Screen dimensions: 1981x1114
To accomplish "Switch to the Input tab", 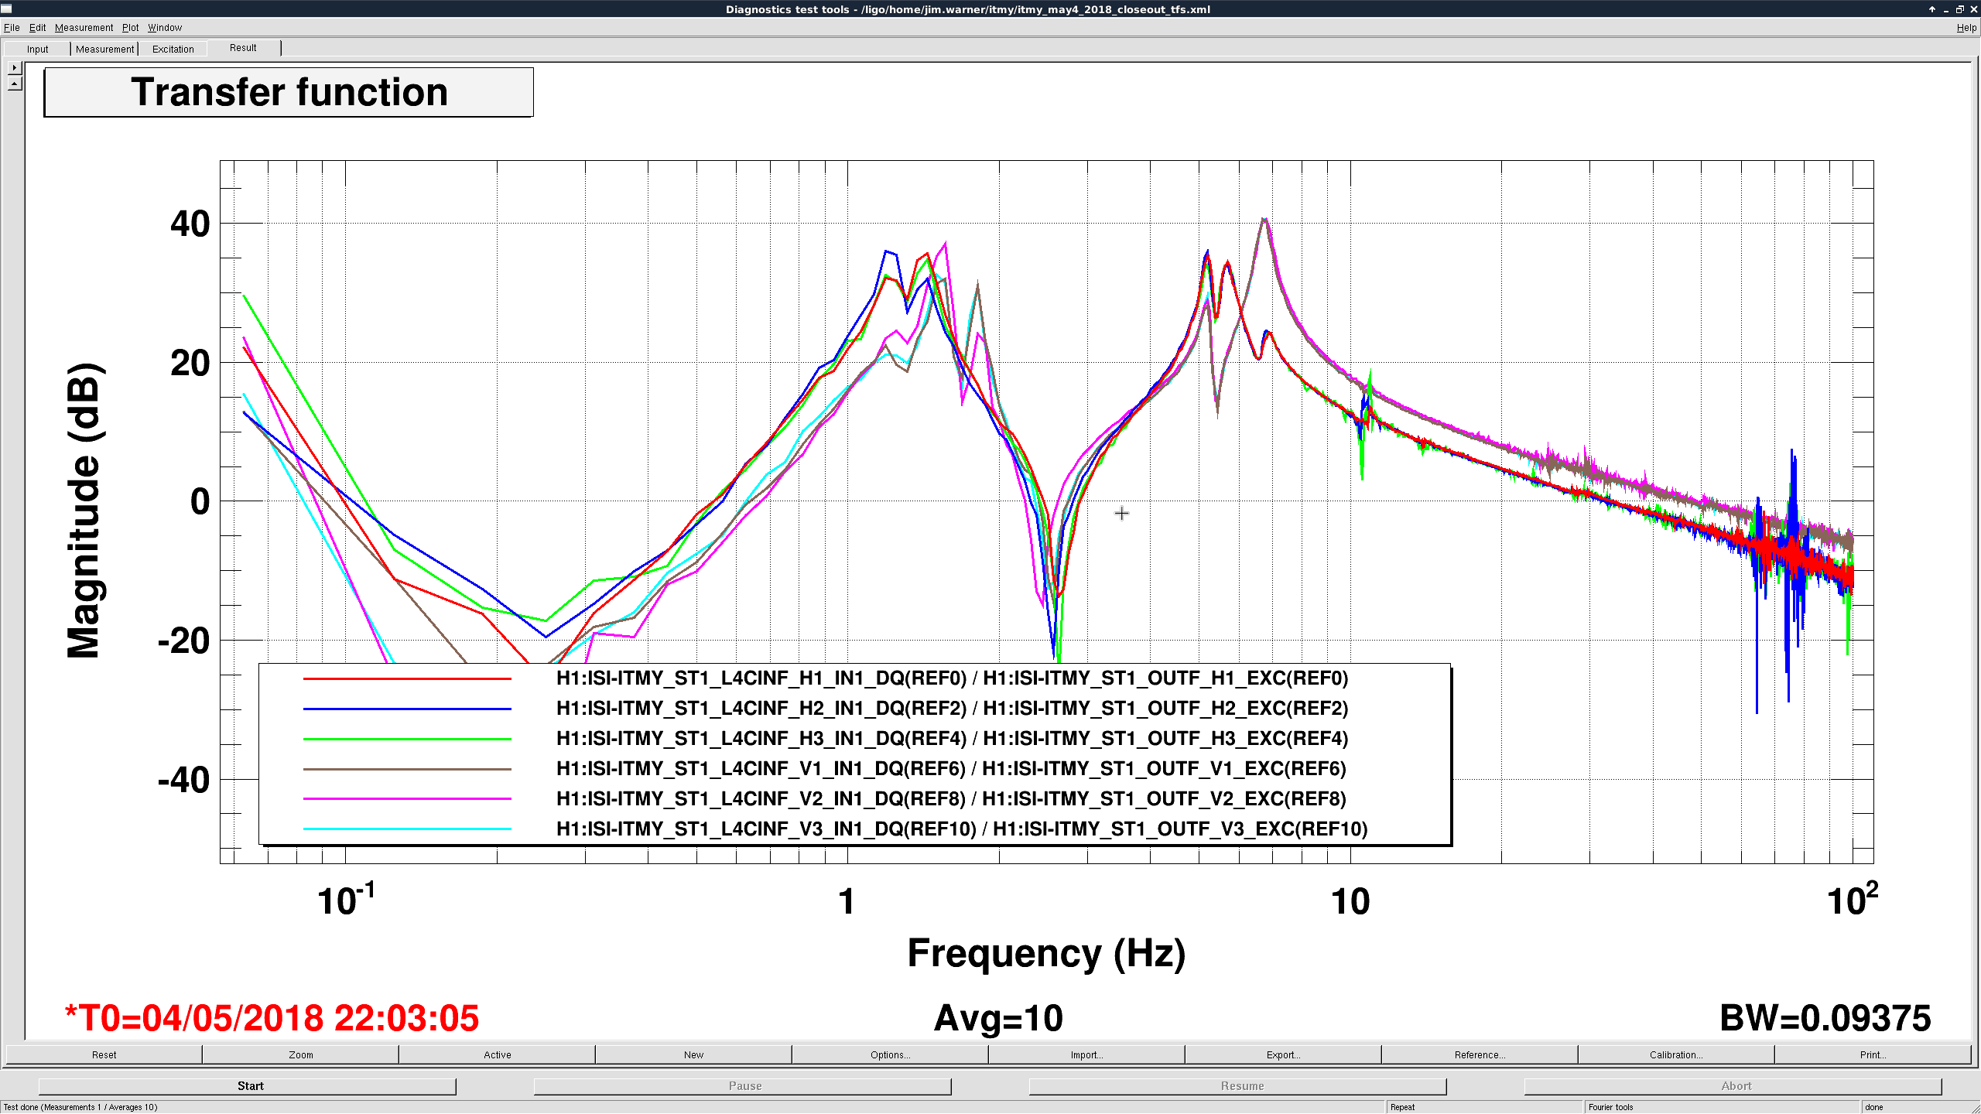I will 37,49.
